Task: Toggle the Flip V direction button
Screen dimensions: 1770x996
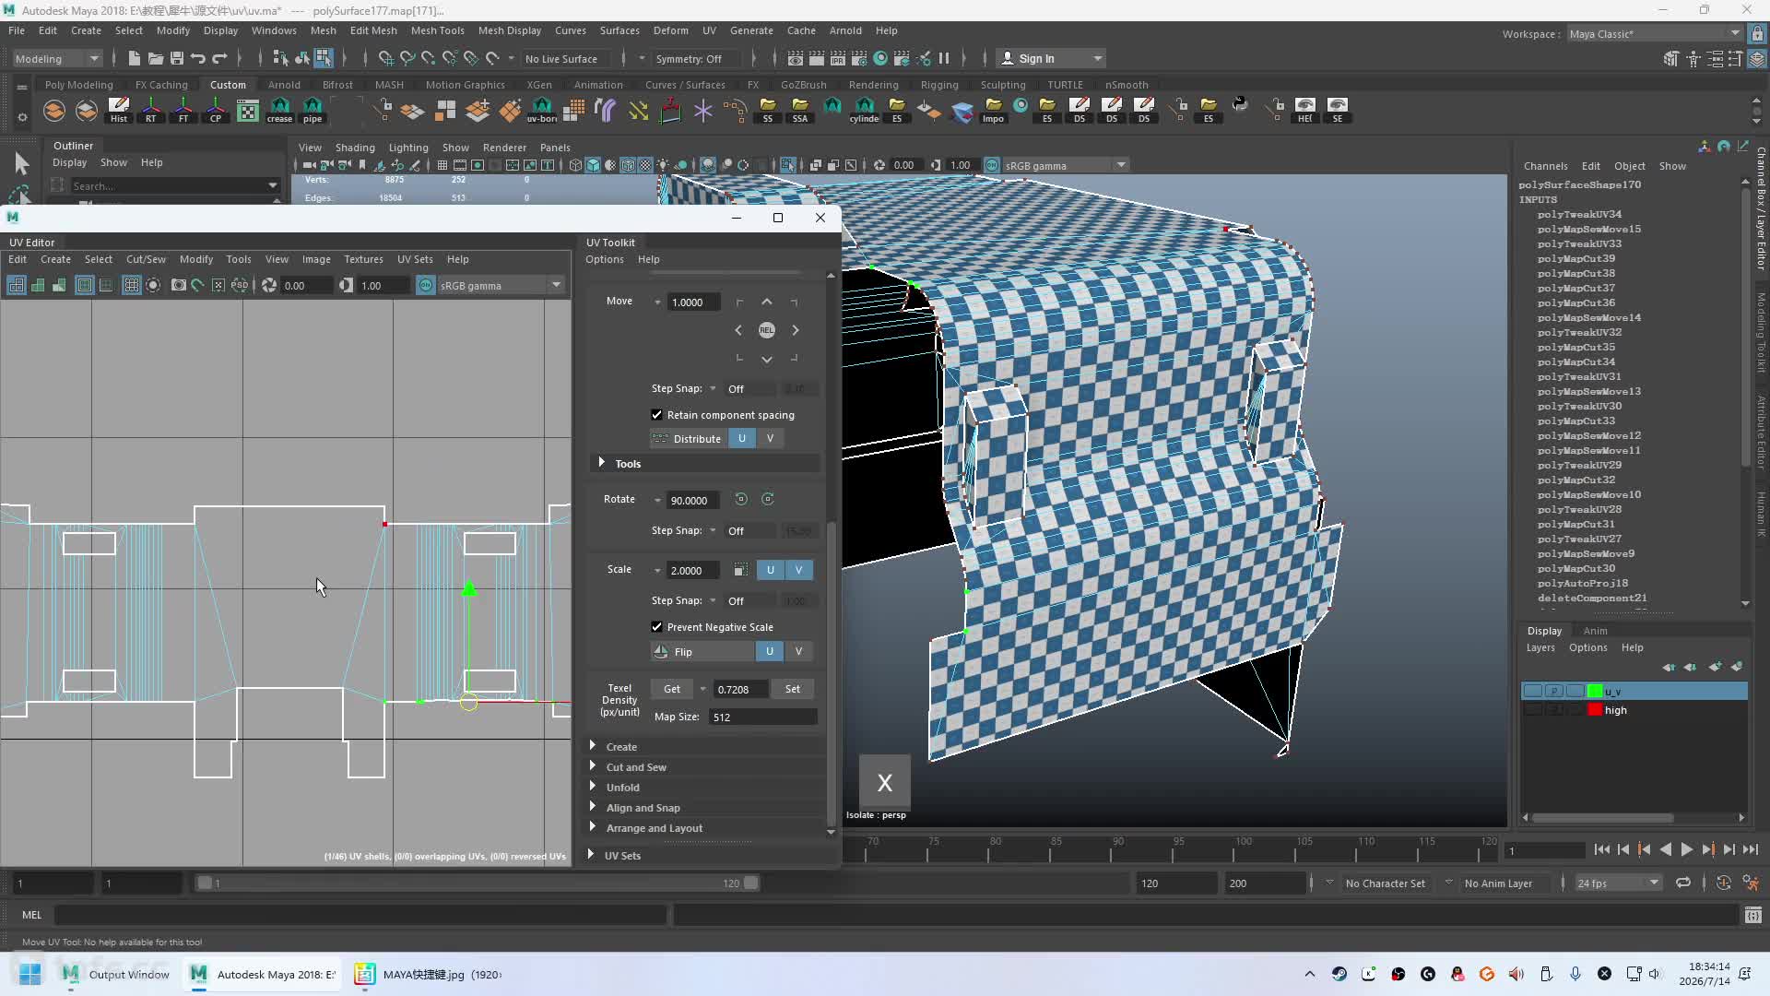Action: [798, 652]
